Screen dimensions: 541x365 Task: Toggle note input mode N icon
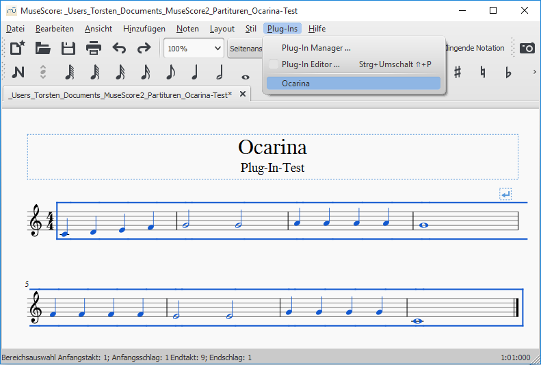click(x=18, y=72)
